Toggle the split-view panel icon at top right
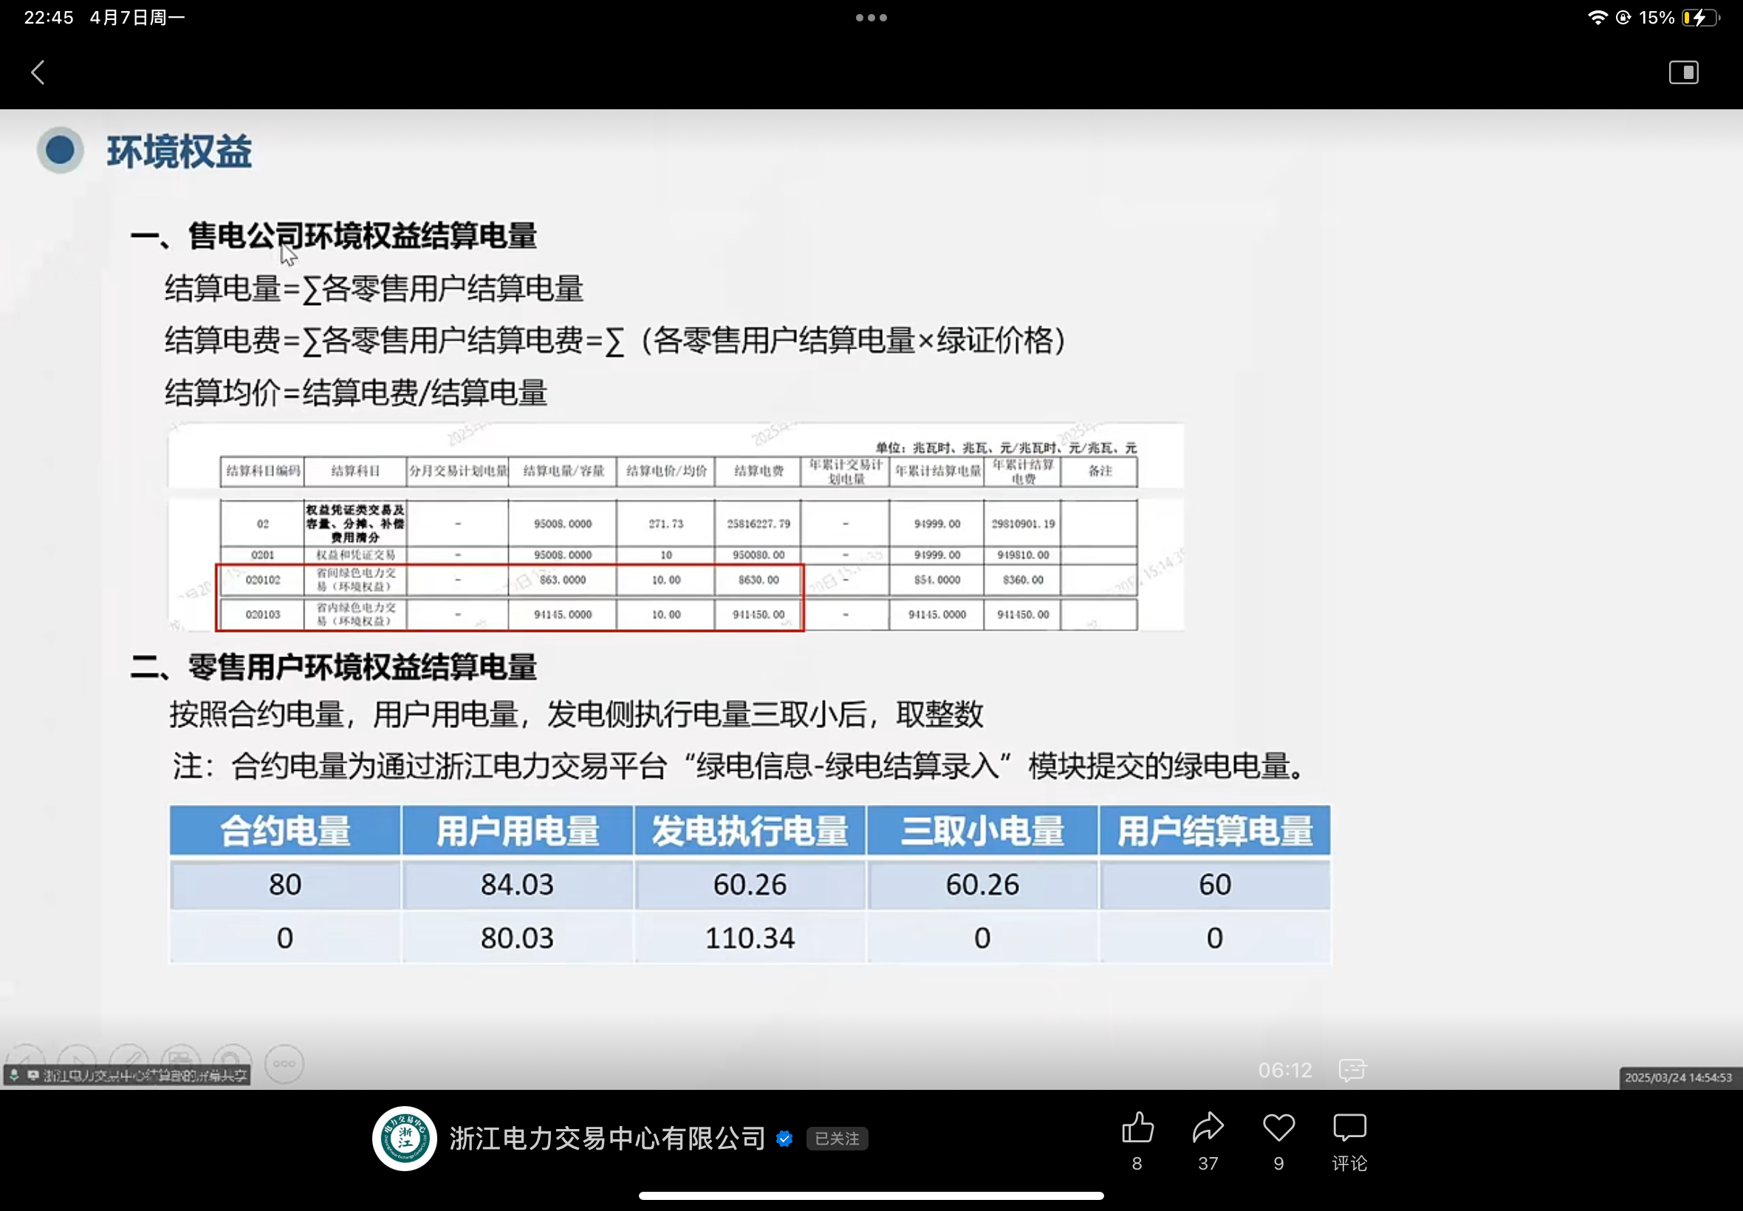This screenshot has height=1211, width=1743. pos(1683,73)
